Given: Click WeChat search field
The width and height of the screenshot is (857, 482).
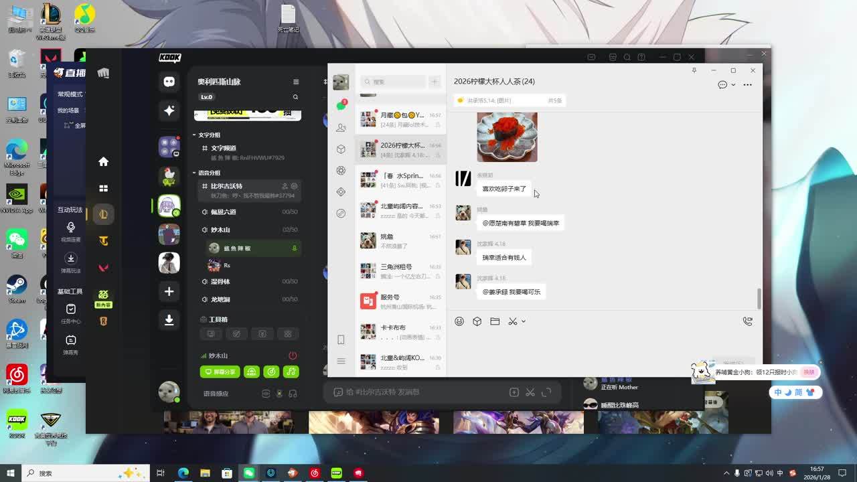Looking at the screenshot, I should pyautogui.click(x=393, y=82).
